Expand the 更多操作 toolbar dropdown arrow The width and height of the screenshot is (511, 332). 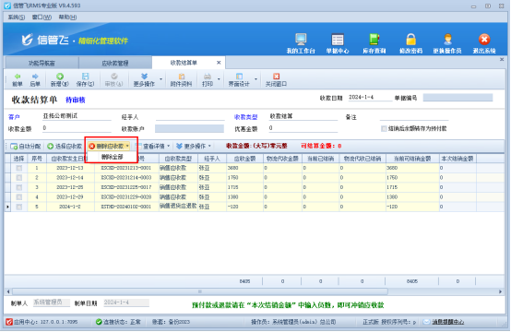click(161, 79)
